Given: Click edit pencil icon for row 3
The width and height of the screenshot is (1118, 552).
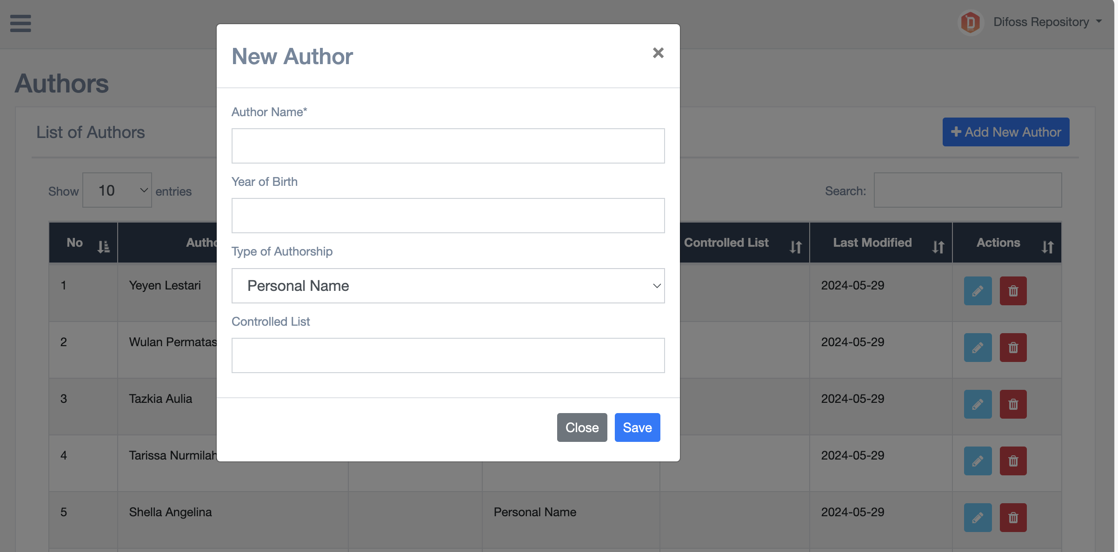Looking at the screenshot, I should (978, 404).
